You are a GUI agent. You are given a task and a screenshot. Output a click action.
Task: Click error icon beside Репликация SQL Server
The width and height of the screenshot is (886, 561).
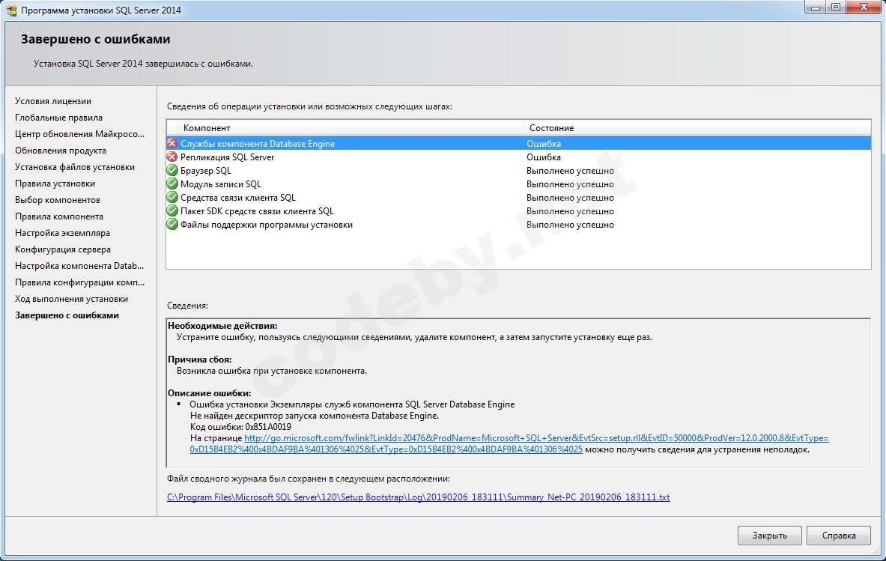(x=172, y=157)
